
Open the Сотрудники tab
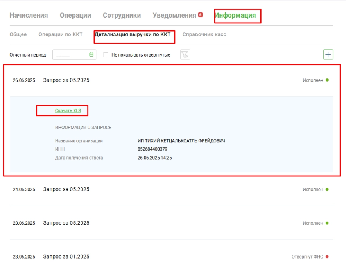pos(122,16)
